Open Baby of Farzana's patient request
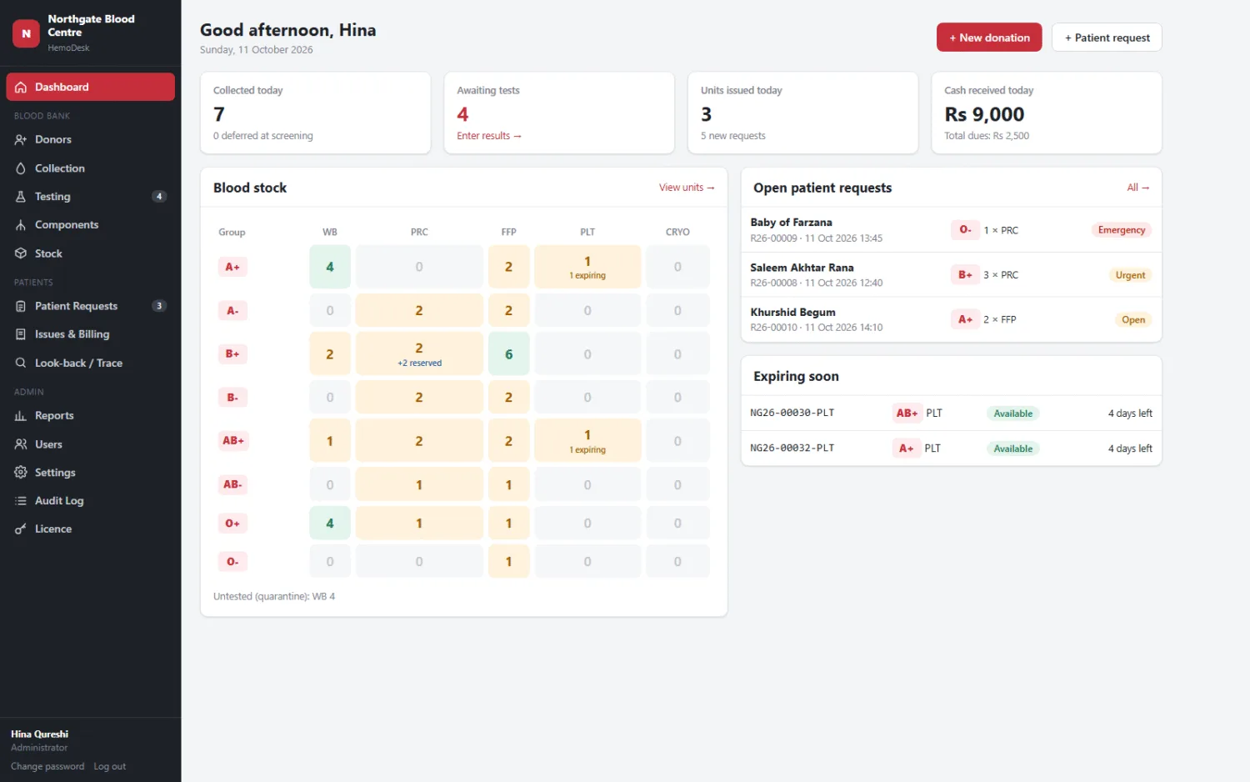This screenshot has width=1250, height=782. [x=951, y=230]
